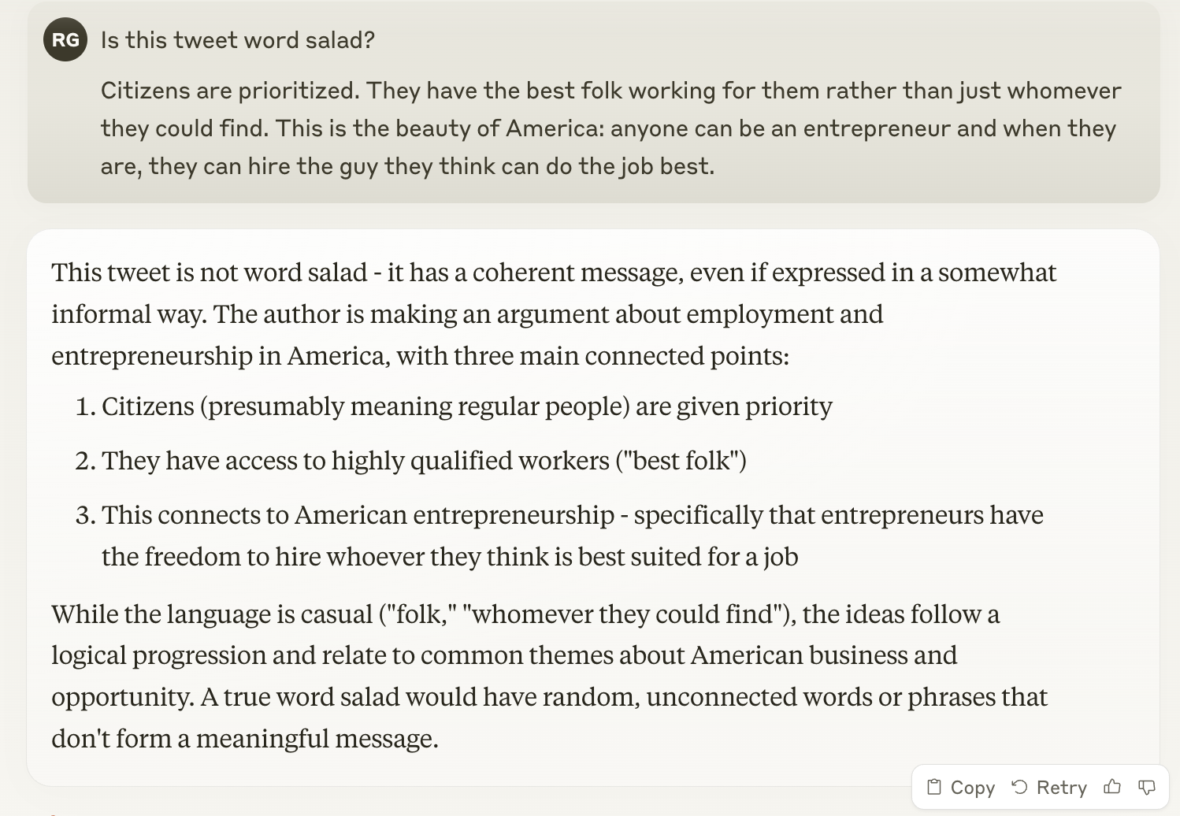Click the clipboard icon beside Copy

[934, 787]
